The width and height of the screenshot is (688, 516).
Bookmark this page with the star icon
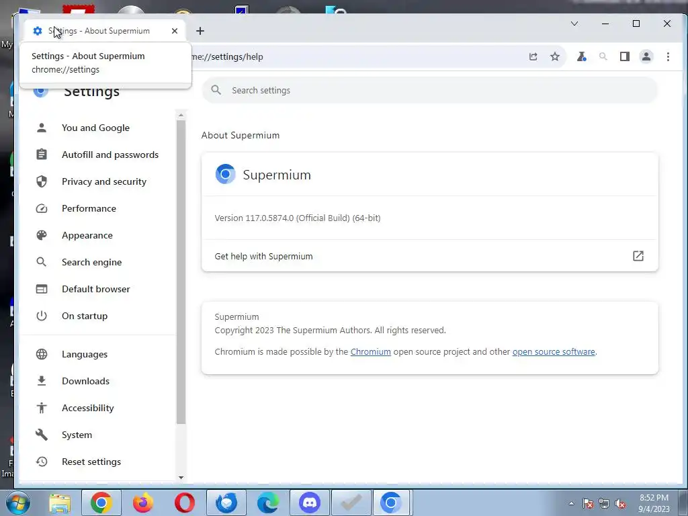555,56
